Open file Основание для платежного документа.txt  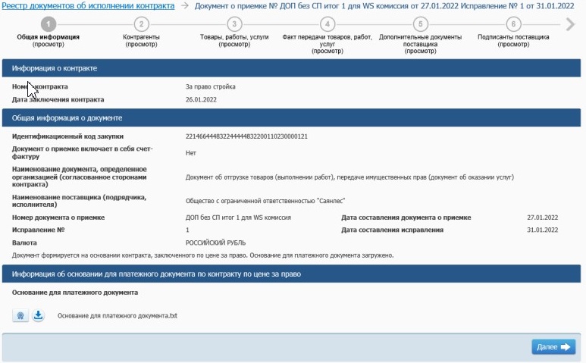pyautogui.click(x=118, y=316)
